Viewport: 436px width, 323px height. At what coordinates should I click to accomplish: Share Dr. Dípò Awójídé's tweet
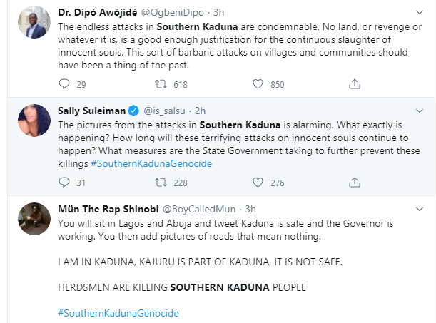coord(355,84)
